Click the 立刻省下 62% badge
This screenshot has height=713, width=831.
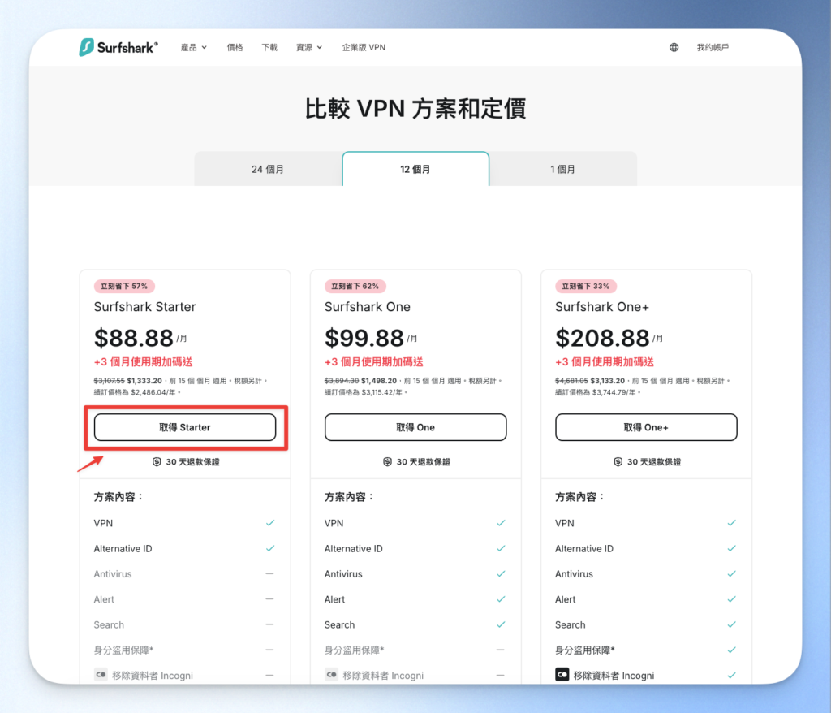click(x=355, y=287)
